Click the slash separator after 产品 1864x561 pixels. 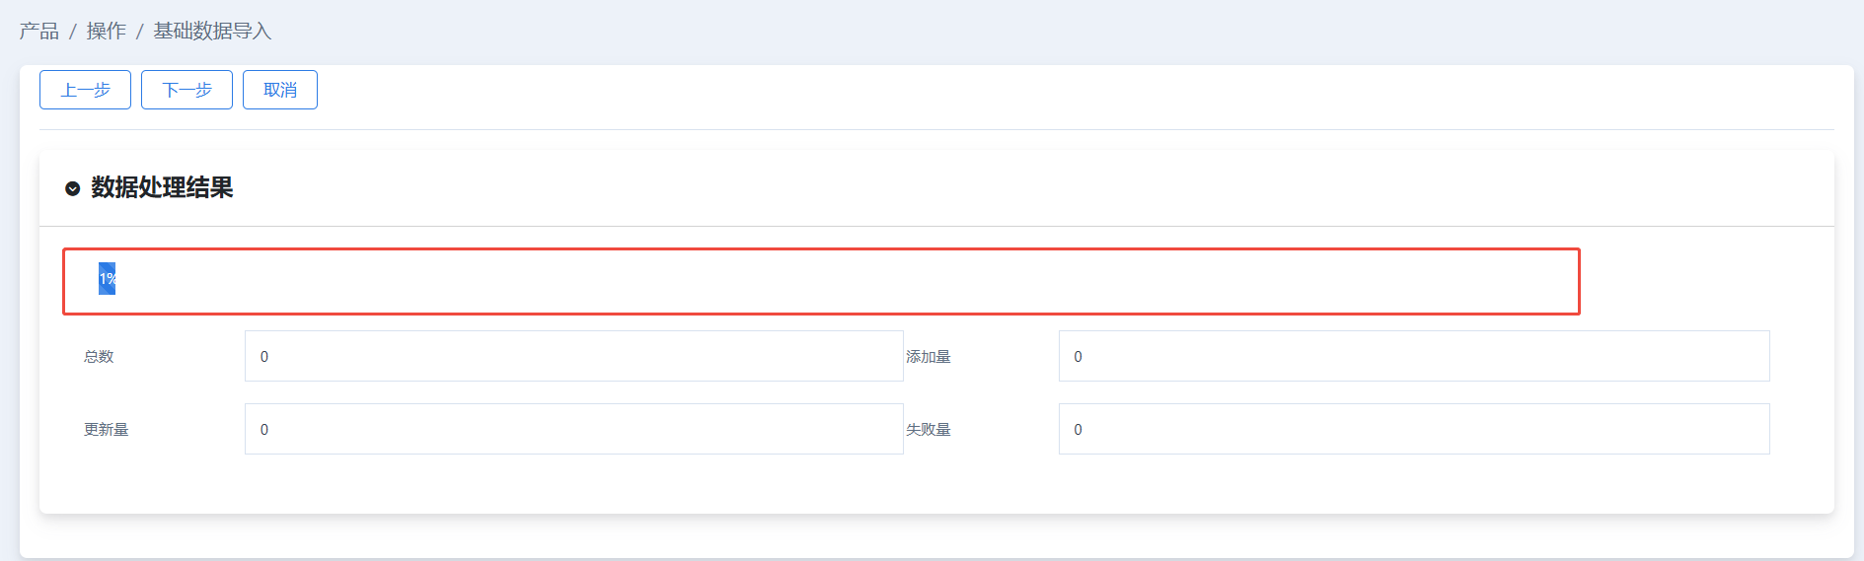[x=72, y=33]
